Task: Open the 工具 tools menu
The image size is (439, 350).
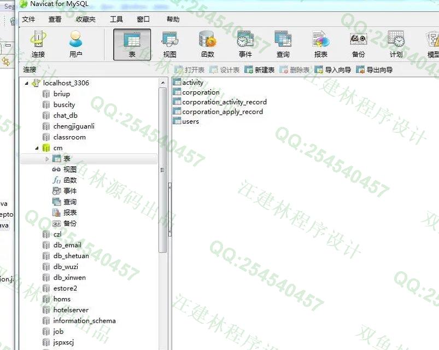Action: click(116, 19)
